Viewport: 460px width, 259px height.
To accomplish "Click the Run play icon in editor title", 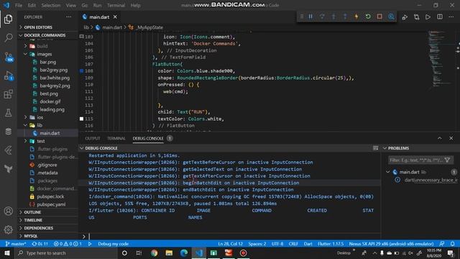I will [428, 17].
